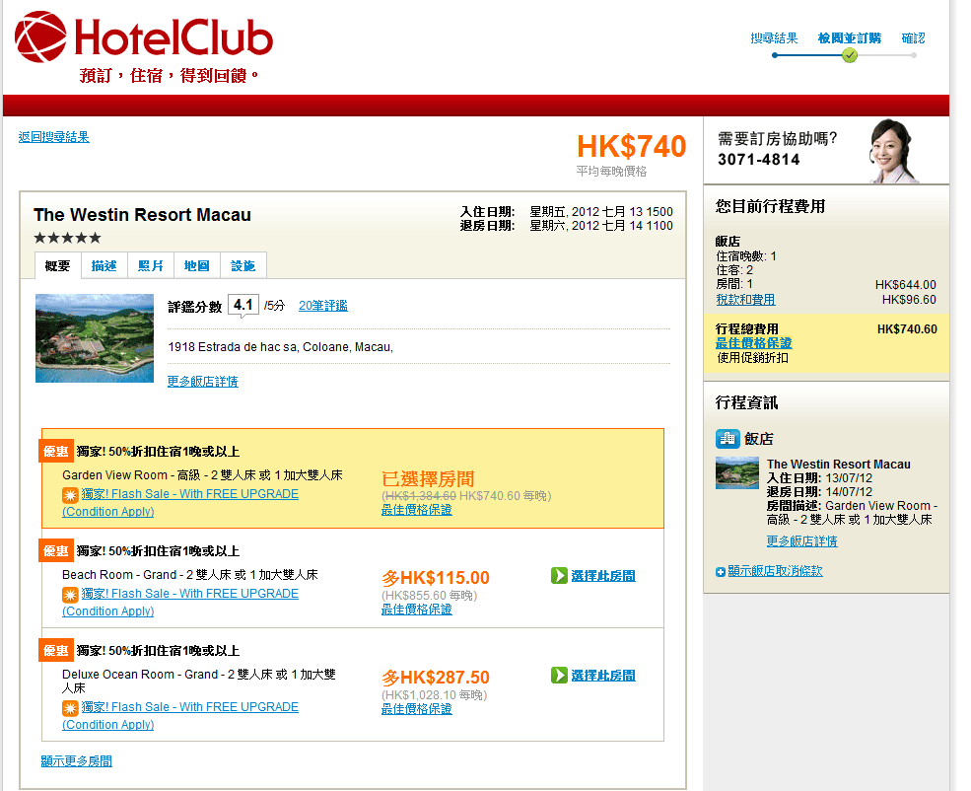Screen dimensions: 971x791
Task: Open the 地圖 tab
Action: [197, 266]
